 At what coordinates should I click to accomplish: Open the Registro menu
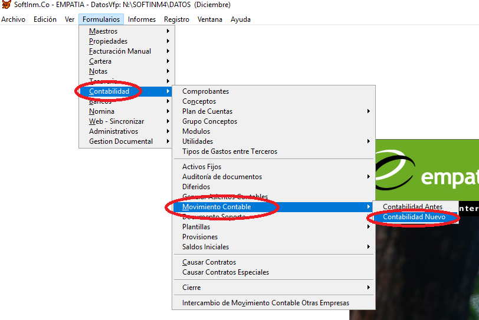[176, 19]
